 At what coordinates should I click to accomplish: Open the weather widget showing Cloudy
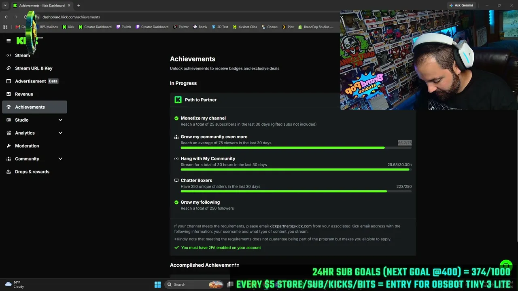(15, 285)
